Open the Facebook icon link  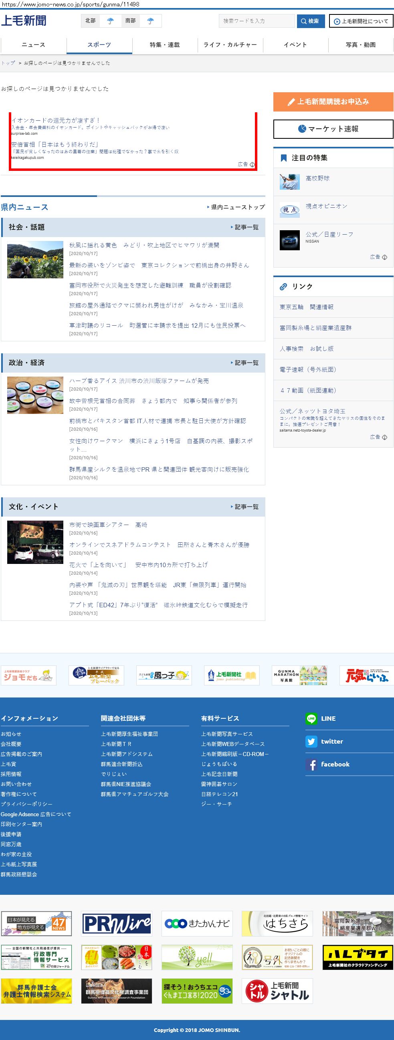pyautogui.click(x=311, y=764)
